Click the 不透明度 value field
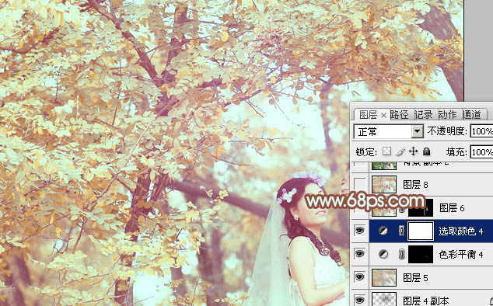Image resolution: width=493 pixels, height=306 pixels. (481, 131)
